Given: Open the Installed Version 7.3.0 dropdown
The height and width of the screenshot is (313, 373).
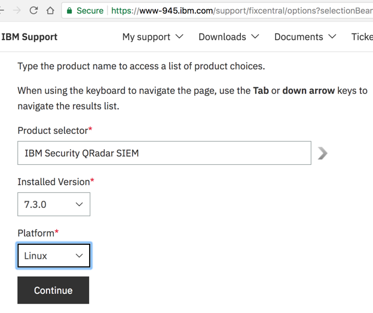Looking at the screenshot, I should (54, 204).
